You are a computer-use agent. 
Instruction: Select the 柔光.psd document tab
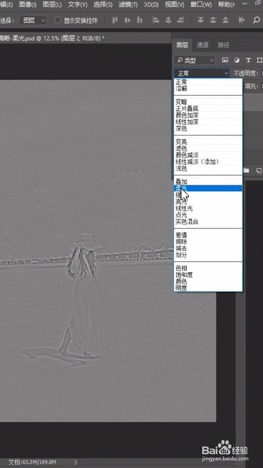(52, 38)
